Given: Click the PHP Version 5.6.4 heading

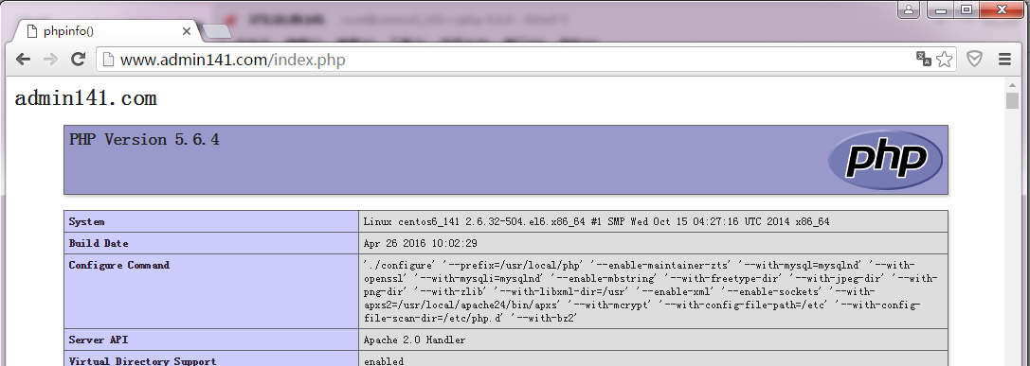Looking at the screenshot, I should (x=144, y=140).
